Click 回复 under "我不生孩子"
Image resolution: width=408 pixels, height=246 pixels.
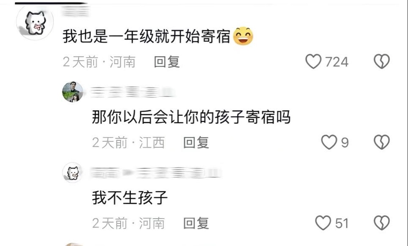pos(196,223)
